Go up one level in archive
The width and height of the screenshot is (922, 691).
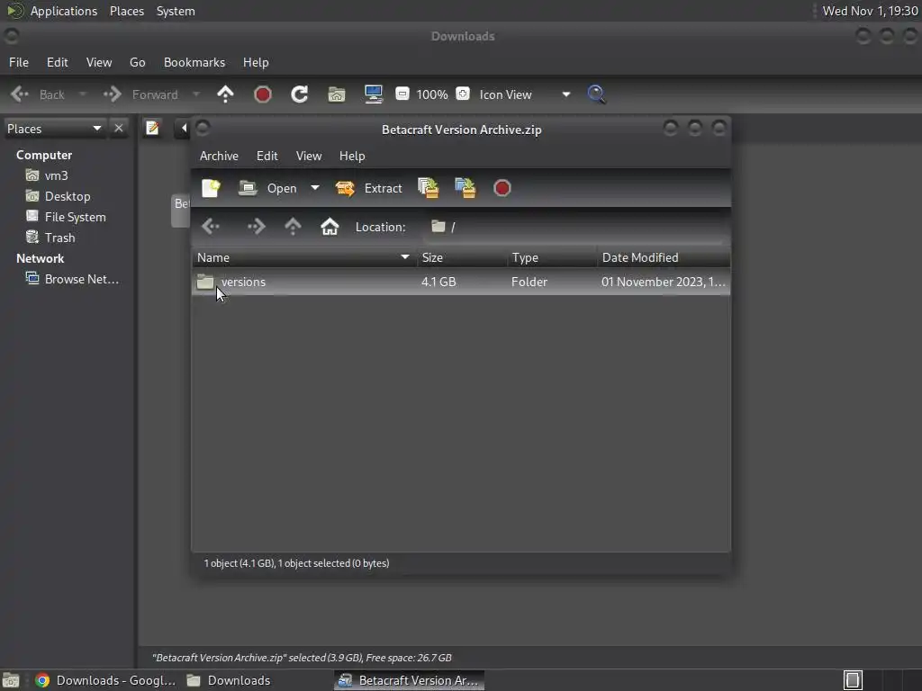coord(293,227)
